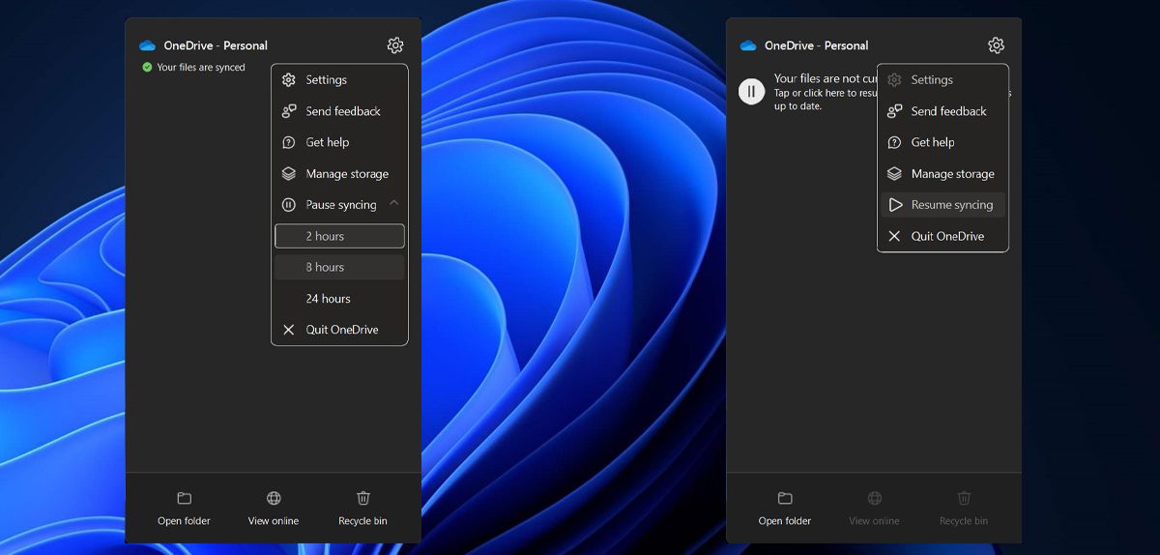Click the green files-synced checkmark icon
The height and width of the screenshot is (555, 1160).
[x=147, y=68]
